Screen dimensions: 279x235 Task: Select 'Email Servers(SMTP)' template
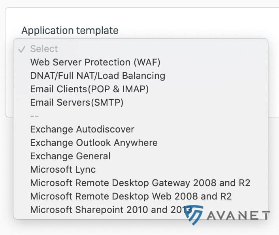click(77, 103)
